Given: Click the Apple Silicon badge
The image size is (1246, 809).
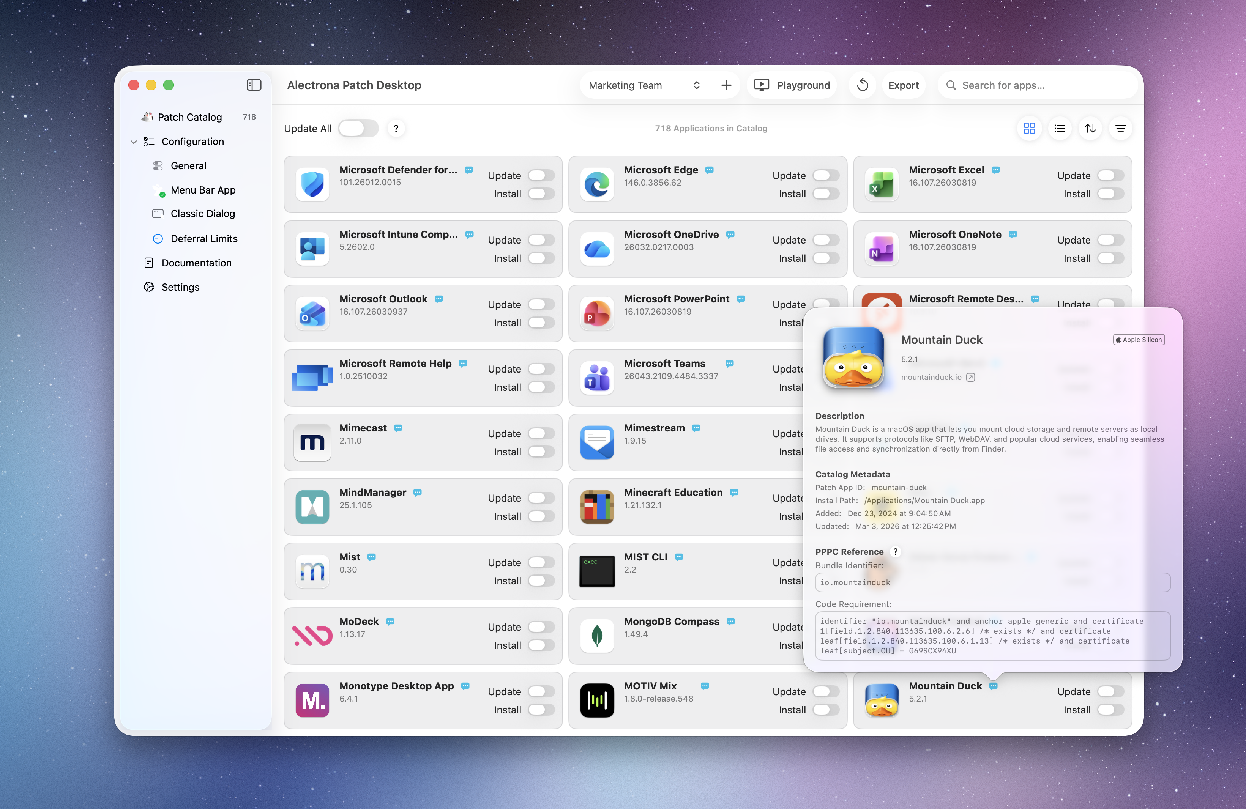Looking at the screenshot, I should tap(1139, 340).
